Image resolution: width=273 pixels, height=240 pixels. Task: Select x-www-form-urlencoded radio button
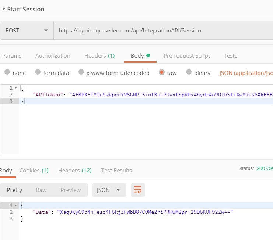point(81,72)
